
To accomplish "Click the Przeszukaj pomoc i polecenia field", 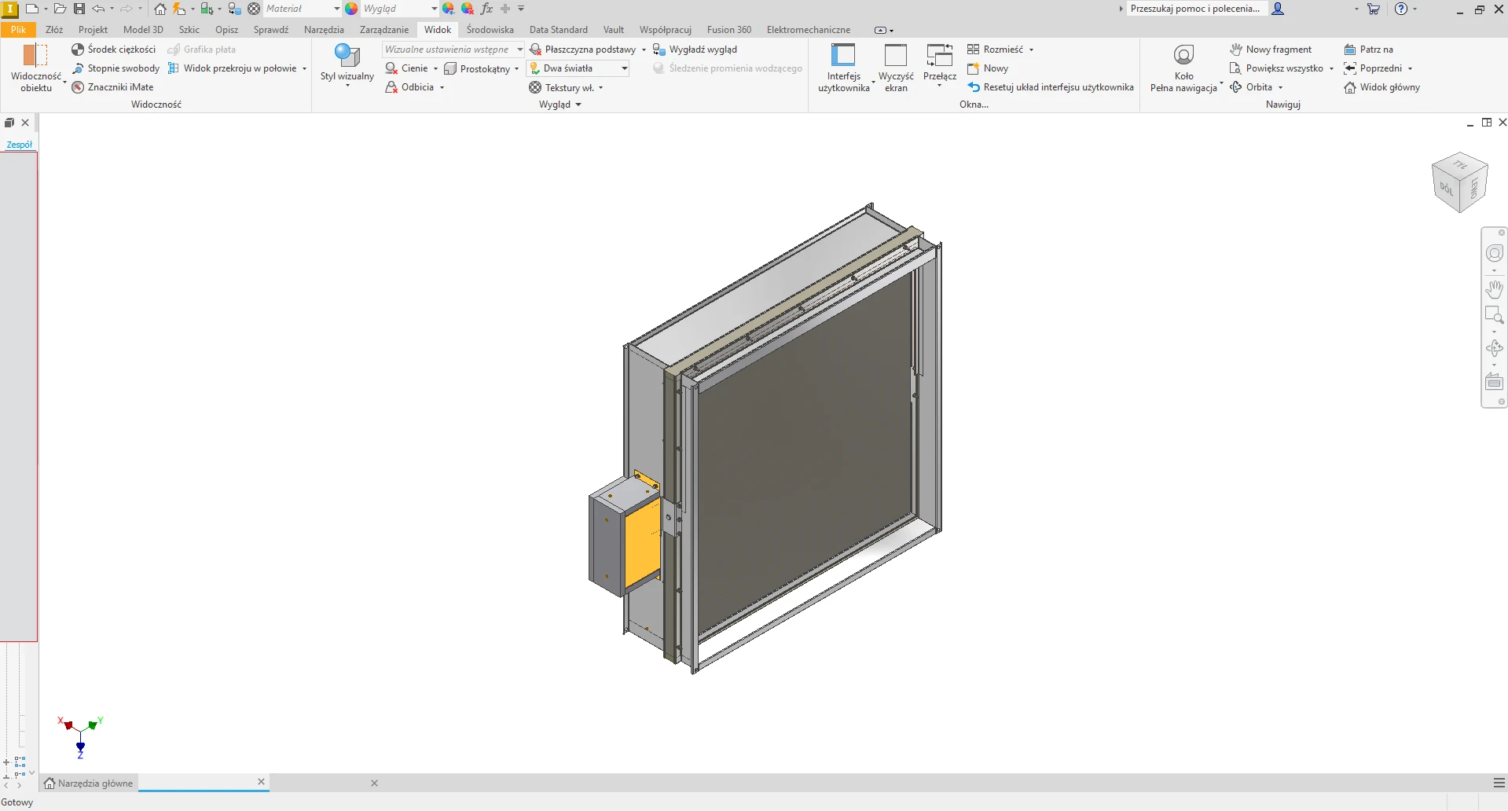I will 1194,9.
